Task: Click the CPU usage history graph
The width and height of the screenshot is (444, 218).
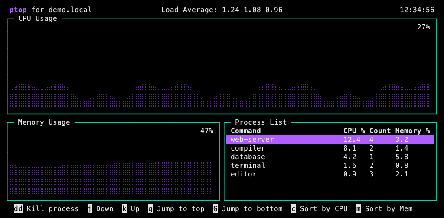Action: [220, 96]
